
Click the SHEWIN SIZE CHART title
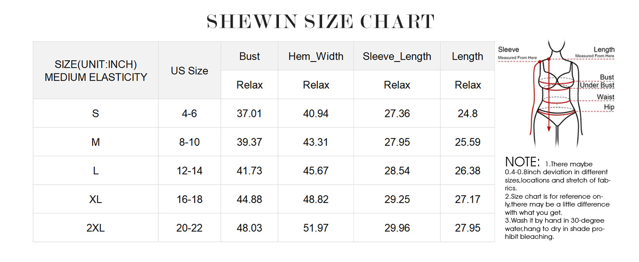[x=320, y=21]
